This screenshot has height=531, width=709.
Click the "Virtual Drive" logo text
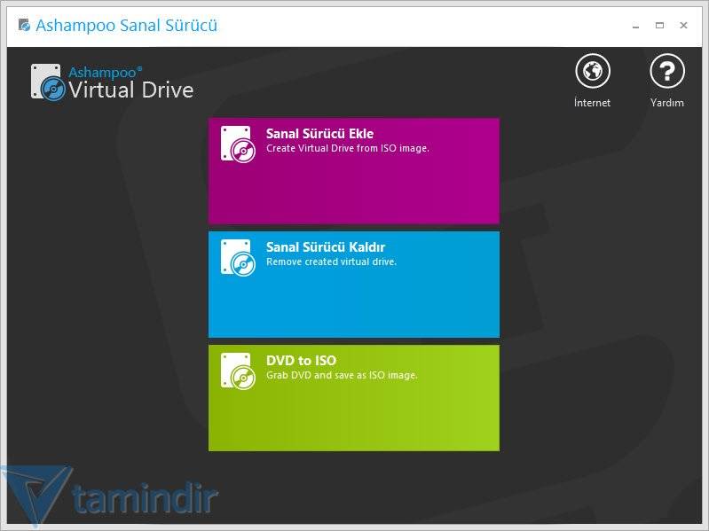pos(130,90)
